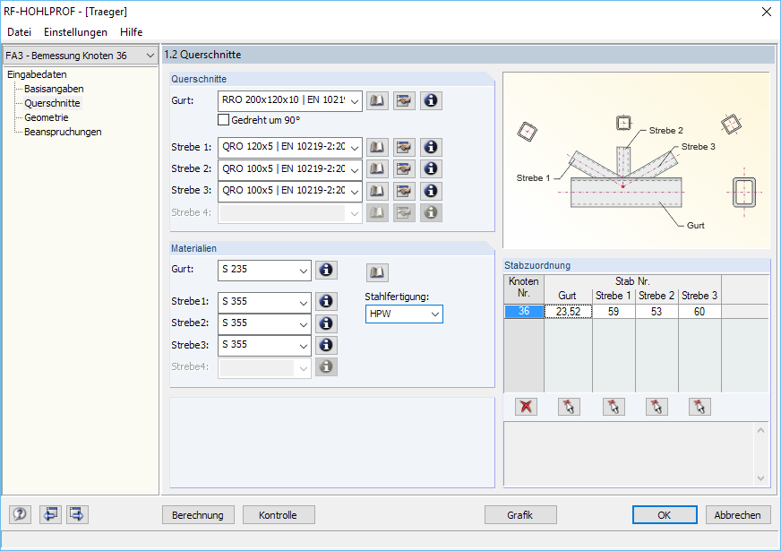Show info for Strebe2 material
Screen dimensions: 781x551
326,323
